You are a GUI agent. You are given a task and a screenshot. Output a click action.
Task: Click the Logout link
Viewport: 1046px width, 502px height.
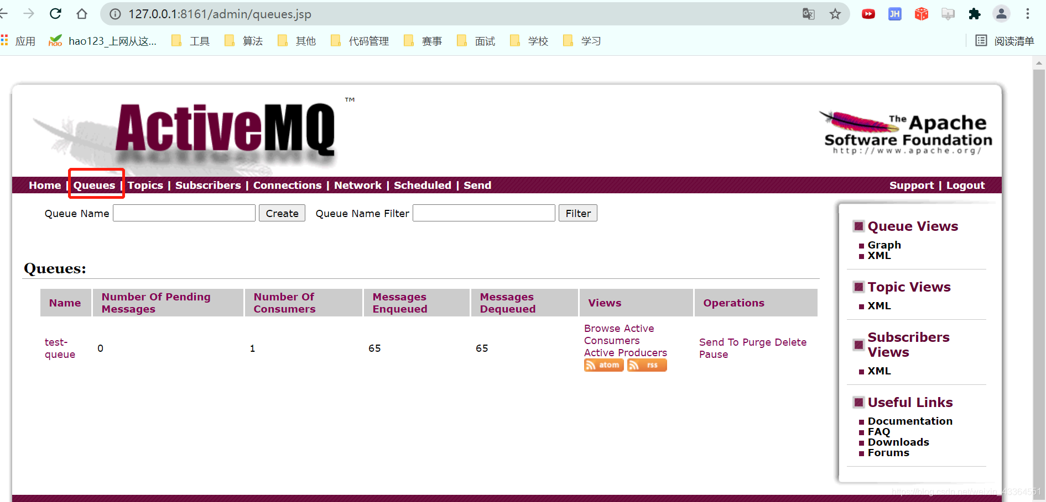tap(965, 186)
